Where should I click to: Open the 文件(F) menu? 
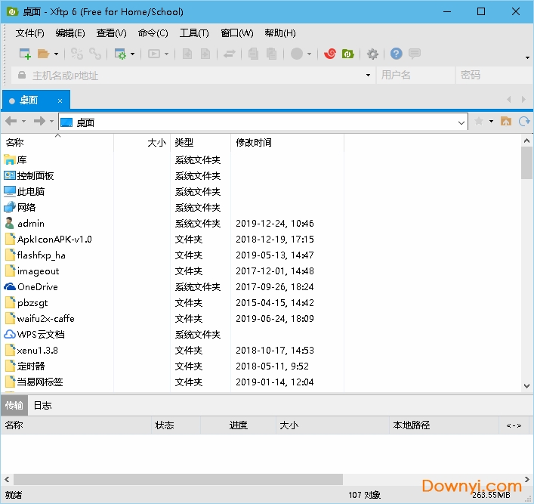coord(30,33)
